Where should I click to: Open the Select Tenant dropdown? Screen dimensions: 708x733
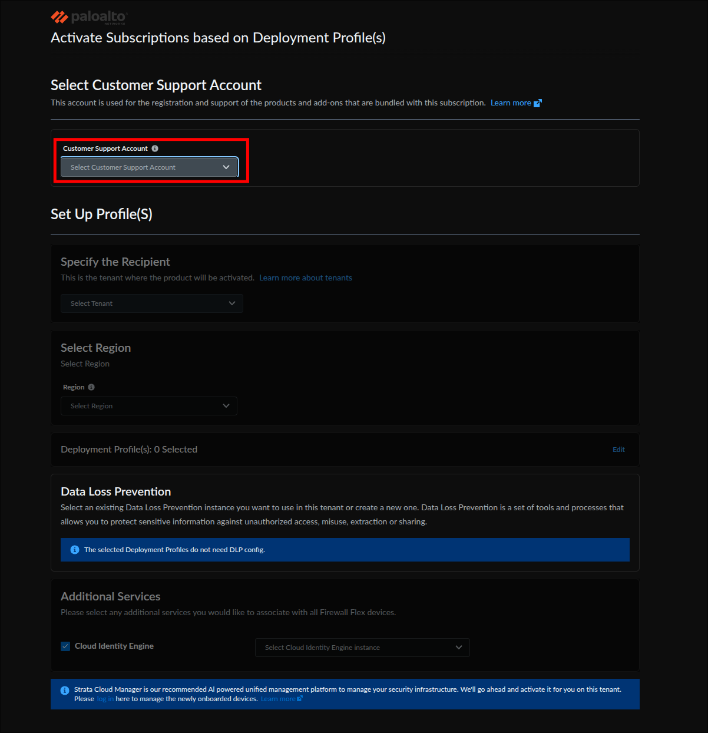(x=152, y=303)
